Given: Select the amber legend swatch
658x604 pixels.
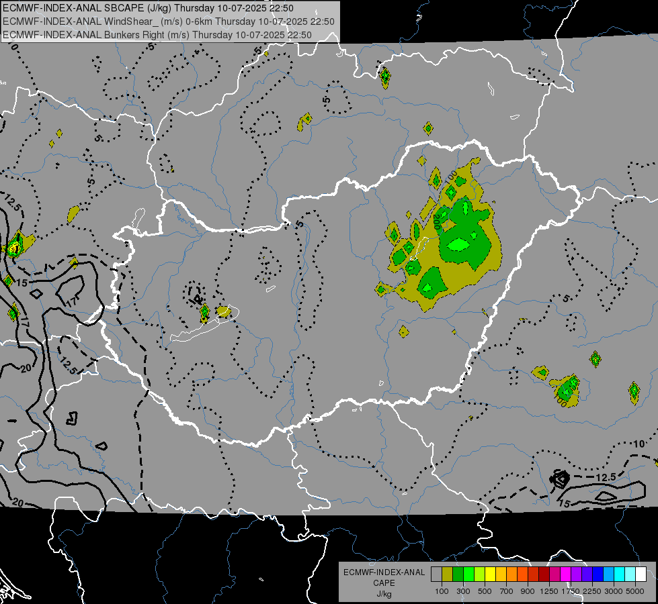Looking at the screenshot, I should point(501,574).
